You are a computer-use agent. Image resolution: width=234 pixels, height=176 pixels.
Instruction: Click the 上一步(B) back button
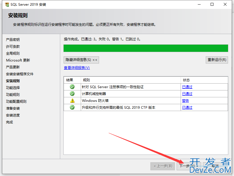click(x=163, y=166)
